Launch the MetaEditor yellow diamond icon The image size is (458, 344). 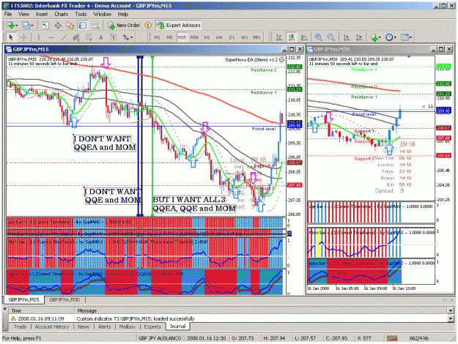148,26
